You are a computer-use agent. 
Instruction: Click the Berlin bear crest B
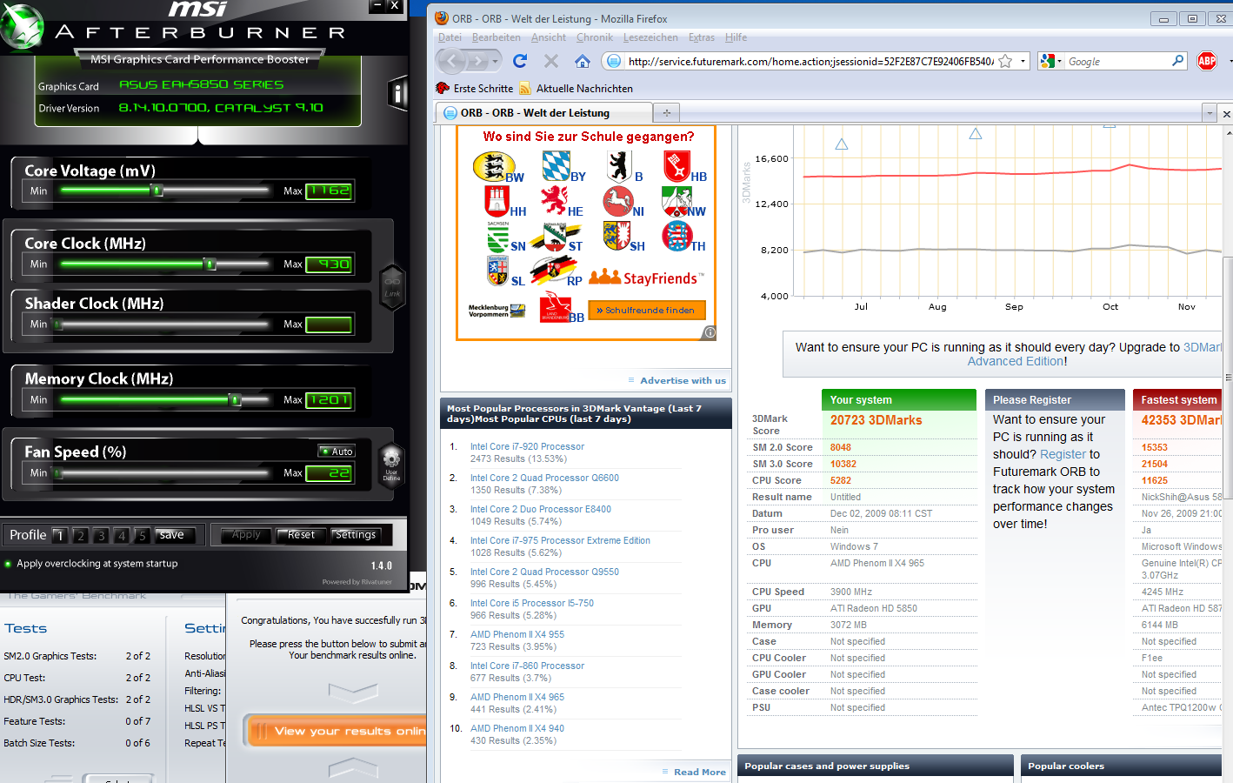[619, 164]
